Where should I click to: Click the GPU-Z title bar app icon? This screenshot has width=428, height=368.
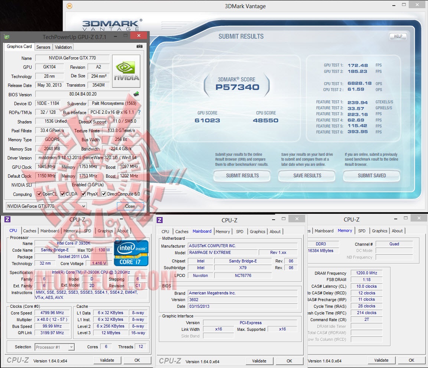tap(7, 37)
